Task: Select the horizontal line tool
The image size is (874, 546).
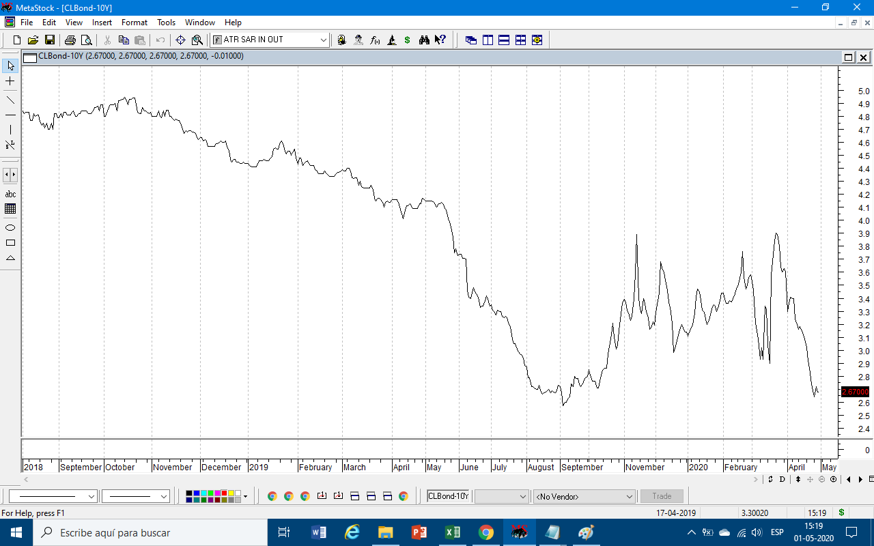Action: (x=10, y=115)
